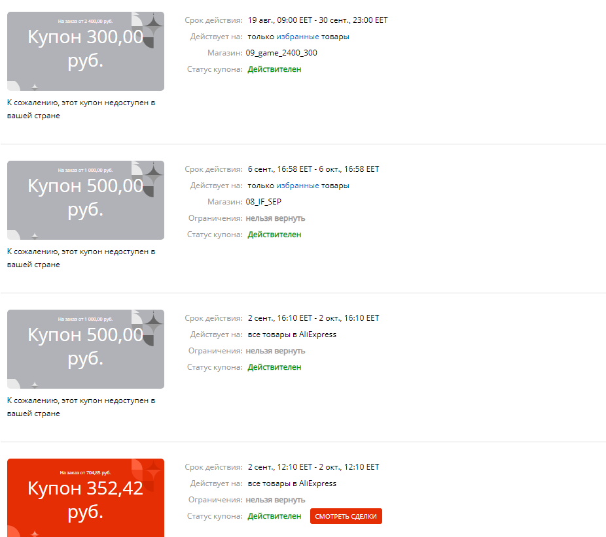This screenshot has height=537, width=606.
Task: Click На заказ от 704,85 руб. label
Action: click(x=86, y=472)
